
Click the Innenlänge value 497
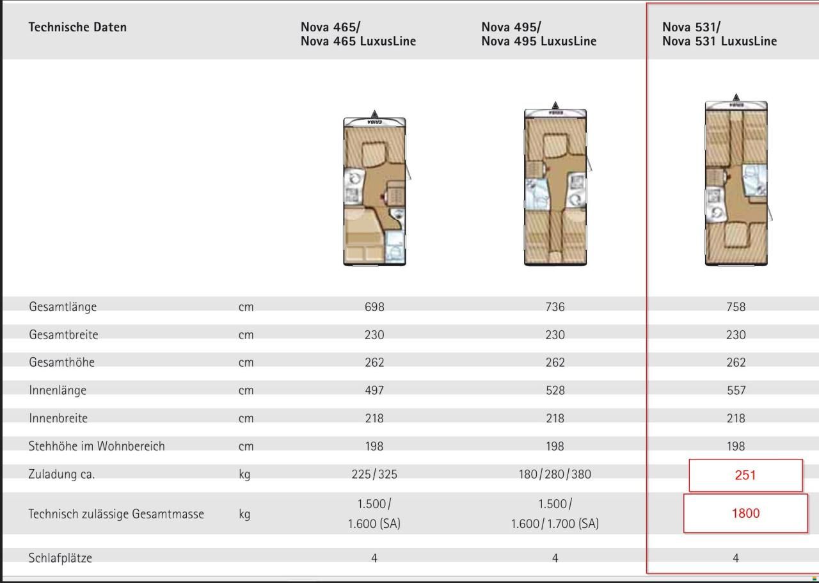pos(374,390)
